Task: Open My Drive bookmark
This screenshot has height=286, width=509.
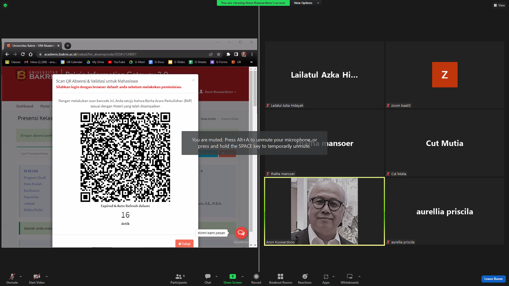Action: (x=95, y=62)
